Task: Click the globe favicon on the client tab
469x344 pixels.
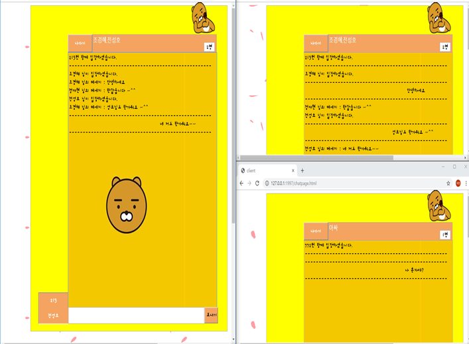Action: [x=243, y=170]
